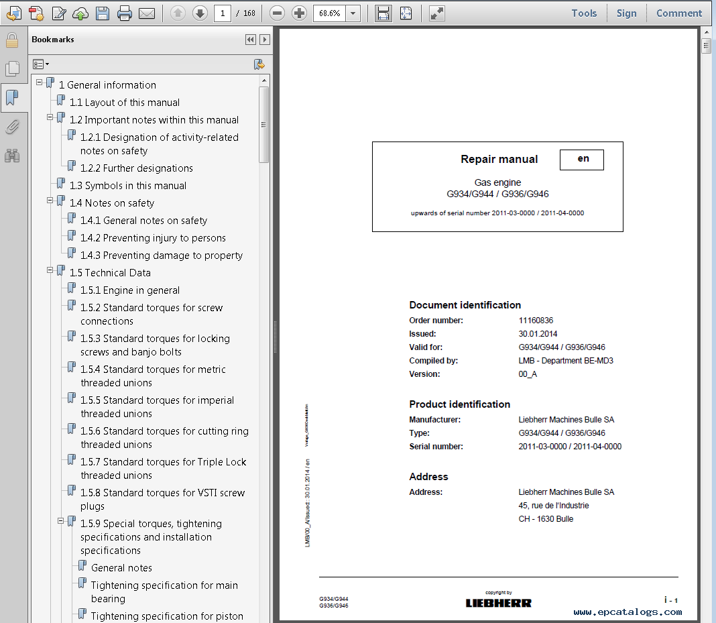Open the search binoculars panel
Image resolution: width=716 pixels, height=623 pixels.
coord(12,156)
